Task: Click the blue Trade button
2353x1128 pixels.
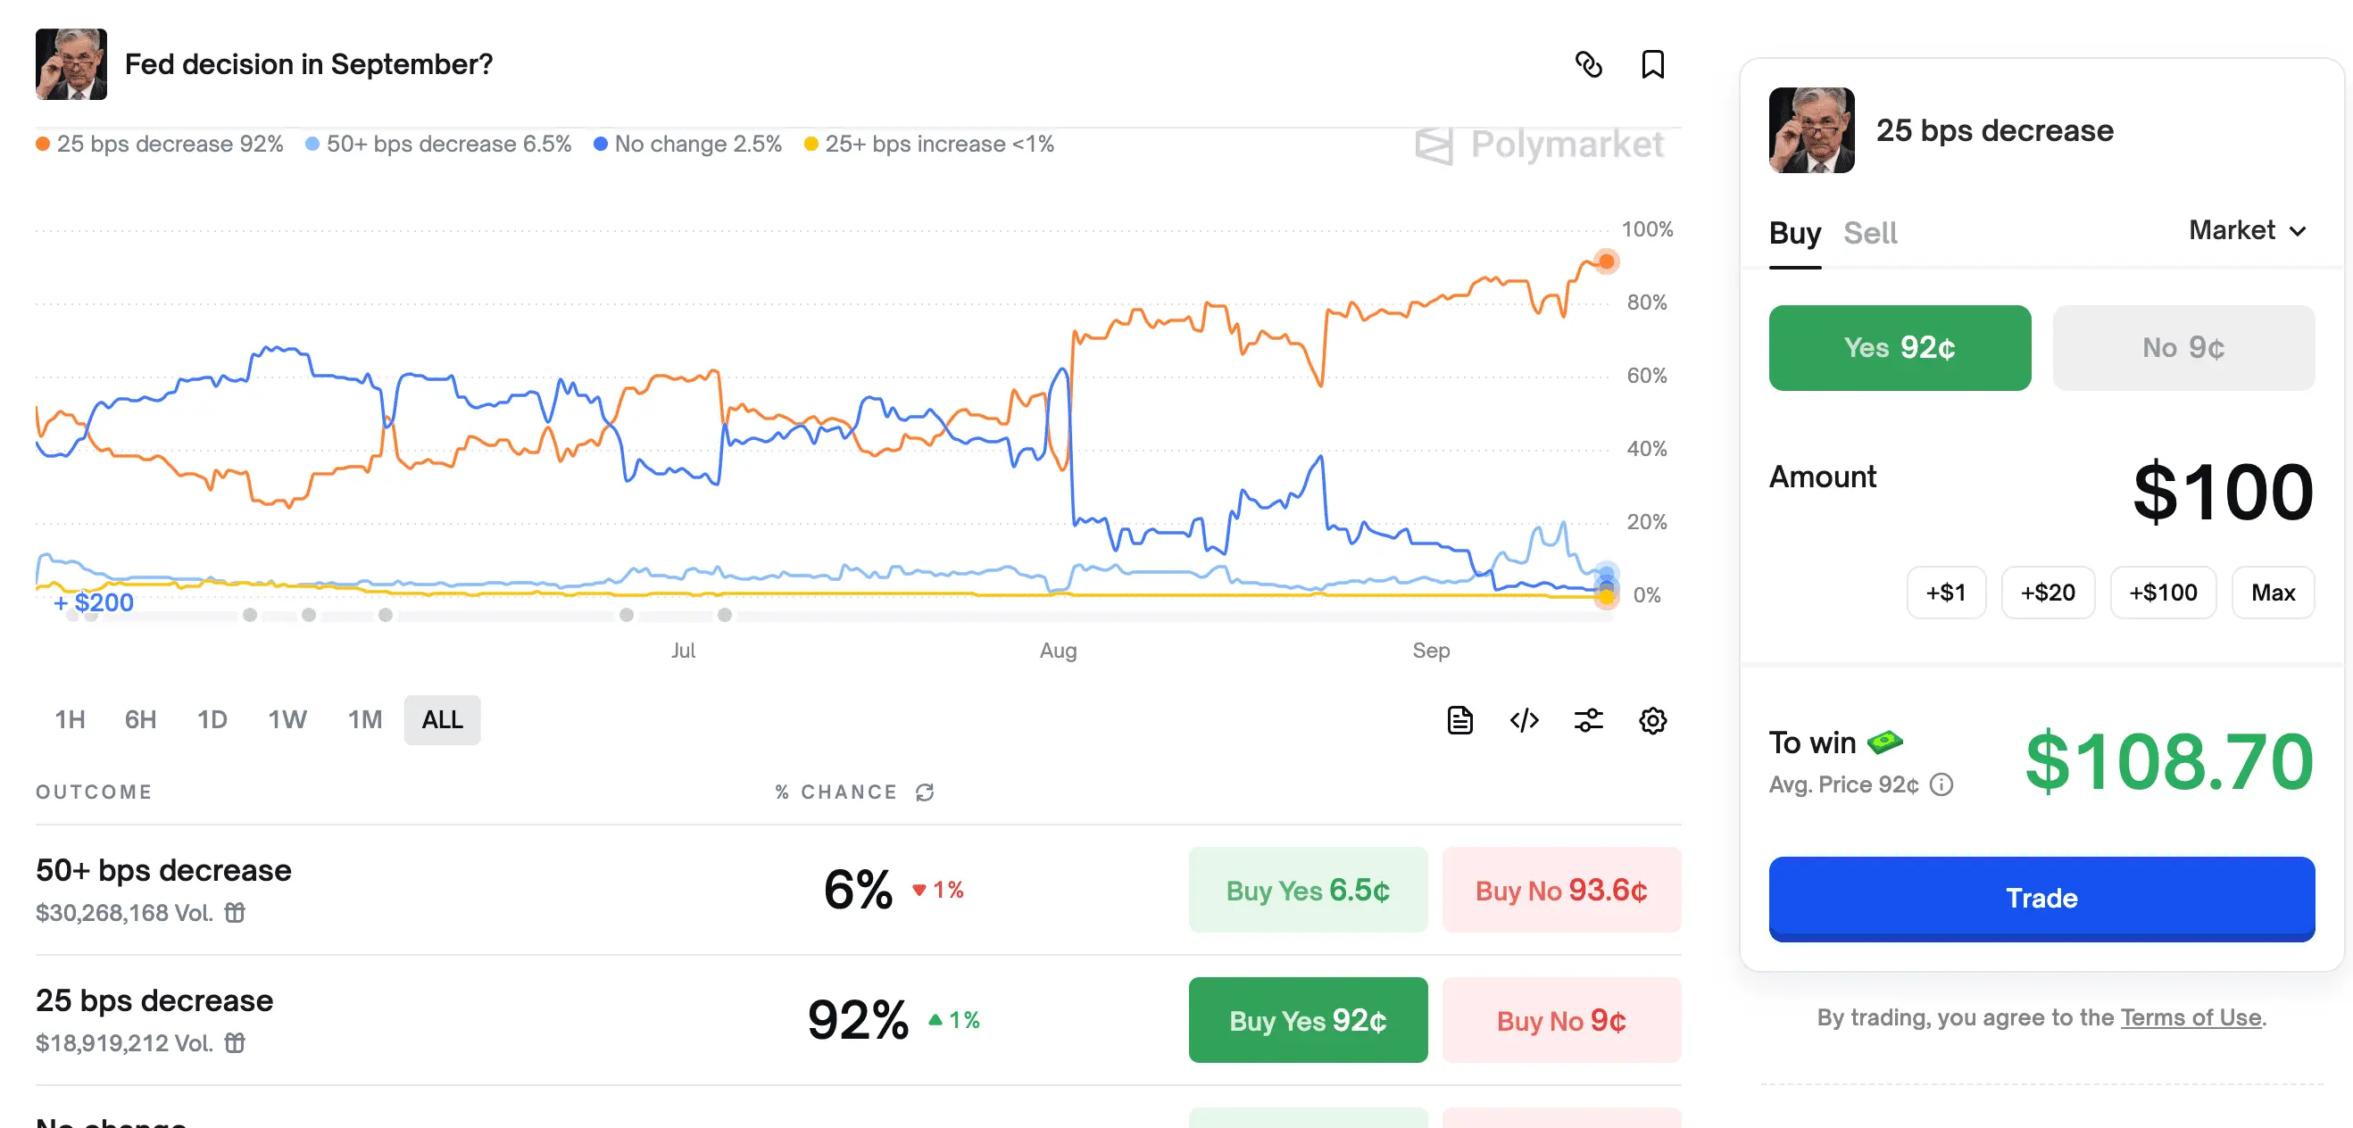Action: point(2041,898)
